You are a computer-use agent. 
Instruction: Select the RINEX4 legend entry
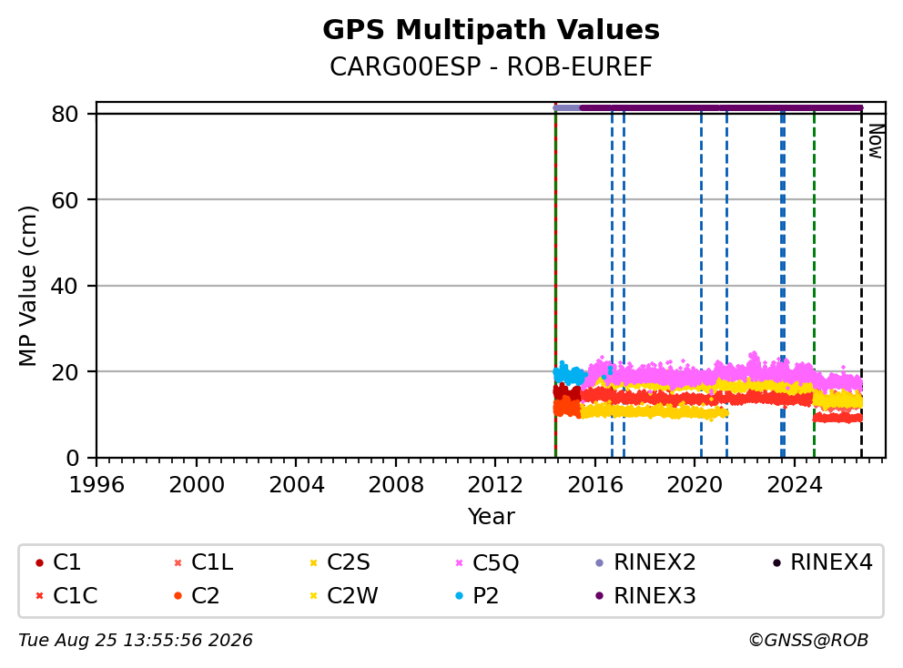point(822,562)
